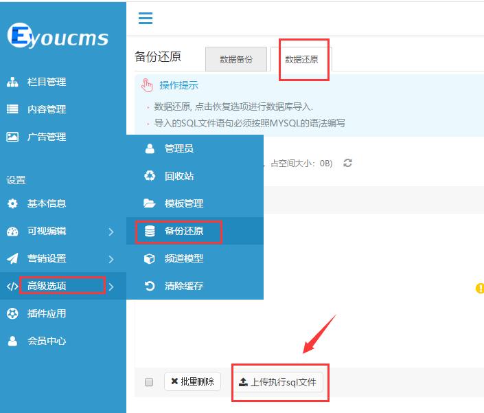484x413 pixels.
Task: Click the 插件应用 soccer ball icon
Action: tap(12, 313)
